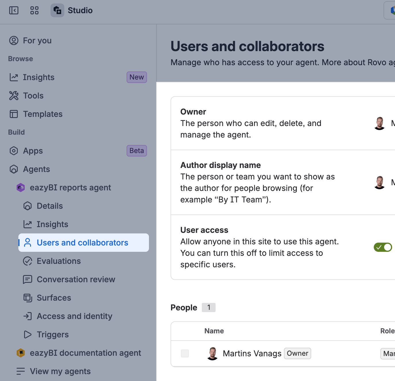
Task: Click the New badge beside Insights
Action: [137, 77]
